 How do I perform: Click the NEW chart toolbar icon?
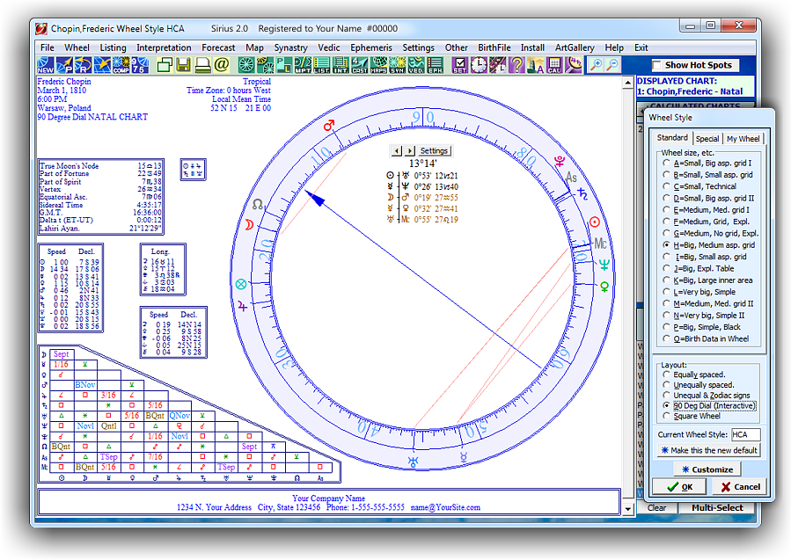coord(46,65)
